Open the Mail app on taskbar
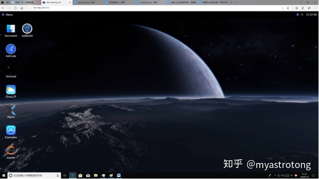 pos(88,175)
